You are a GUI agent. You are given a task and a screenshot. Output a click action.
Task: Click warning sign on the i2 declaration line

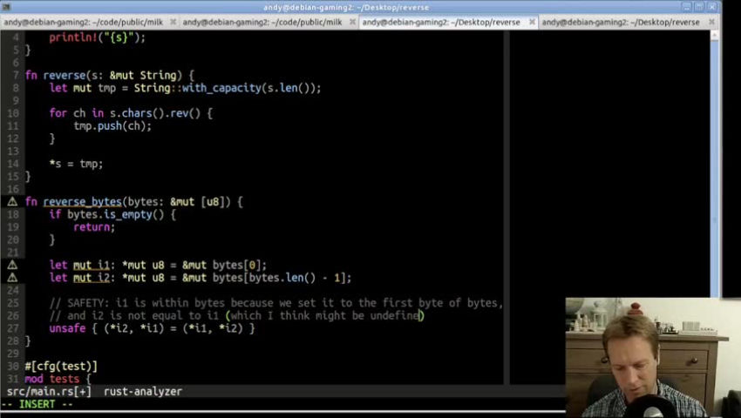pyautogui.click(x=12, y=278)
